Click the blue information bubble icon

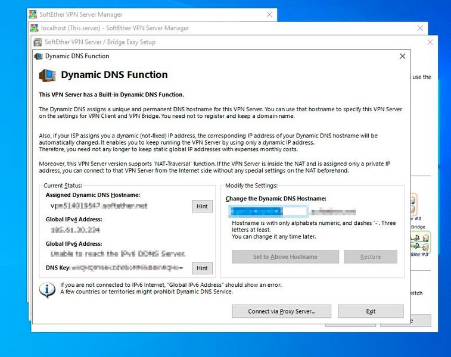click(47, 290)
